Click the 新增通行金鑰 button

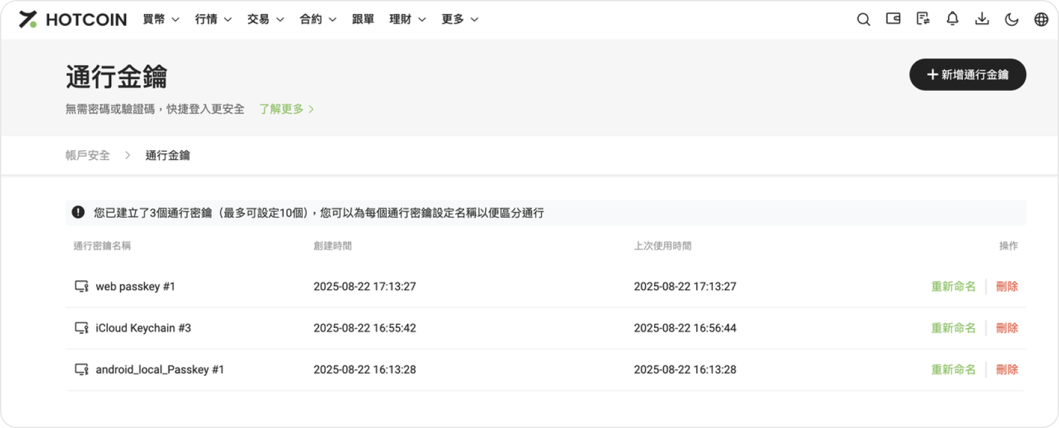(x=967, y=75)
